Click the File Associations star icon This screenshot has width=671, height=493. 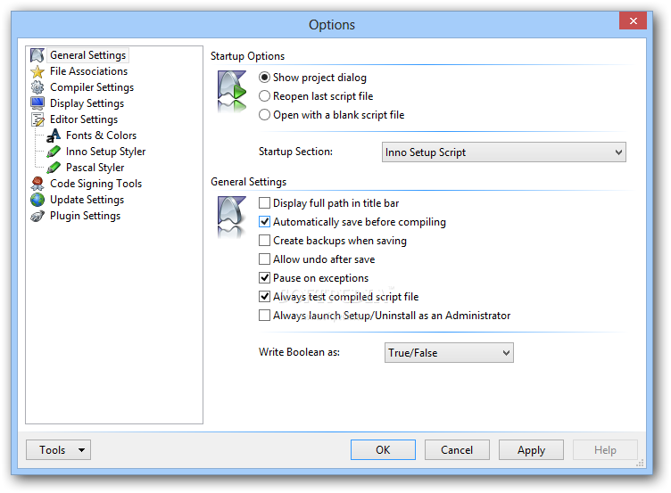pos(37,71)
